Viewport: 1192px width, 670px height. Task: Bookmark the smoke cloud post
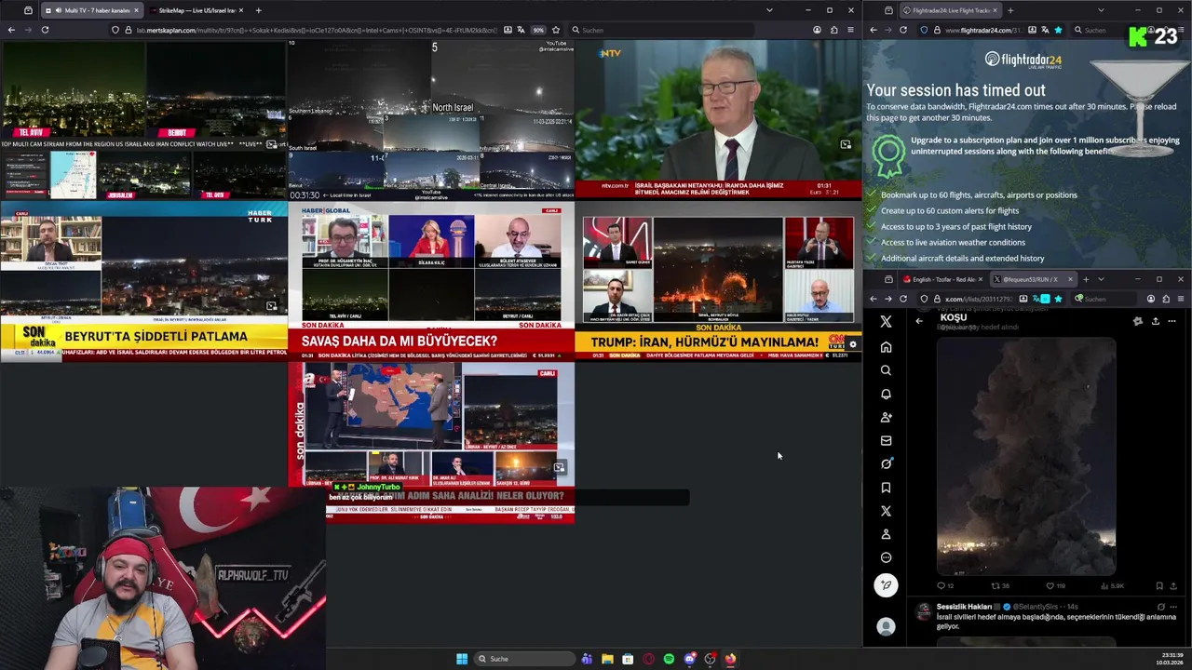(x=1159, y=585)
